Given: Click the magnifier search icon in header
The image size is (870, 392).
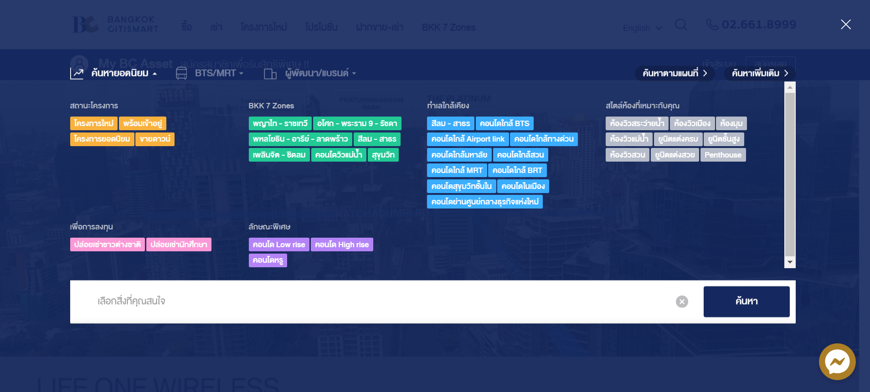Looking at the screenshot, I should click(x=681, y=25).
